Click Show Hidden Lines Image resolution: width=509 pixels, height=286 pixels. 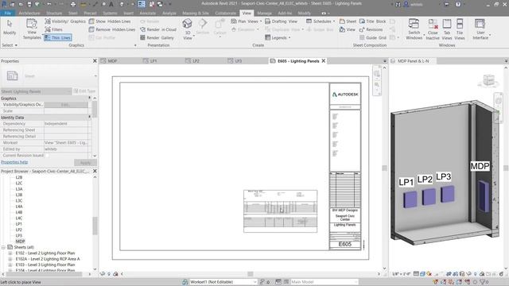[110, 21]
